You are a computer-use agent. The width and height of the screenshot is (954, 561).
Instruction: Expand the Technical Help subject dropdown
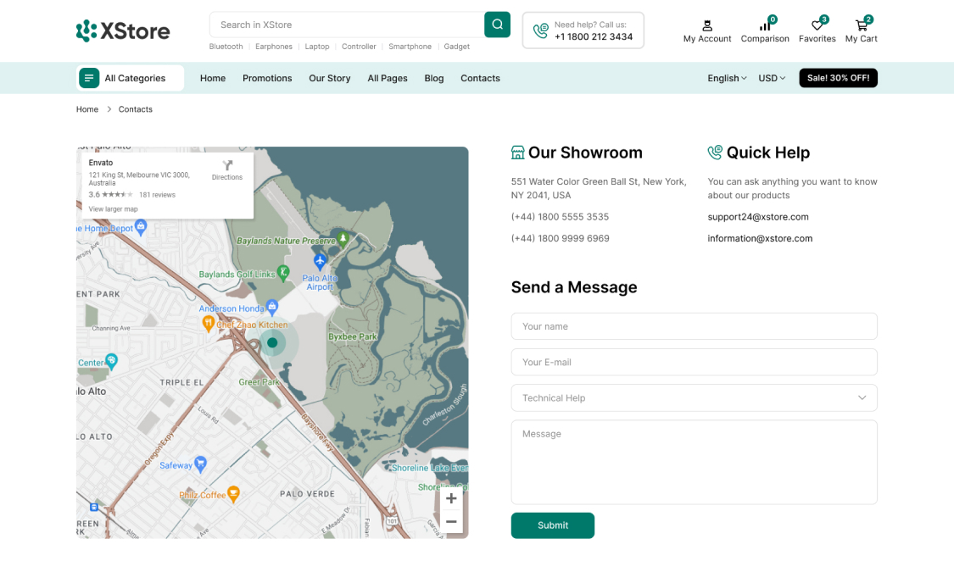coord(695,398)
